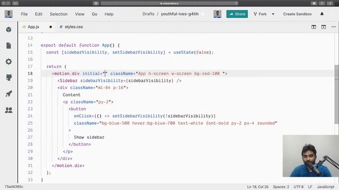339x190 pixels.
Task: Switch to the App.js tab
Action: [33, 27]
